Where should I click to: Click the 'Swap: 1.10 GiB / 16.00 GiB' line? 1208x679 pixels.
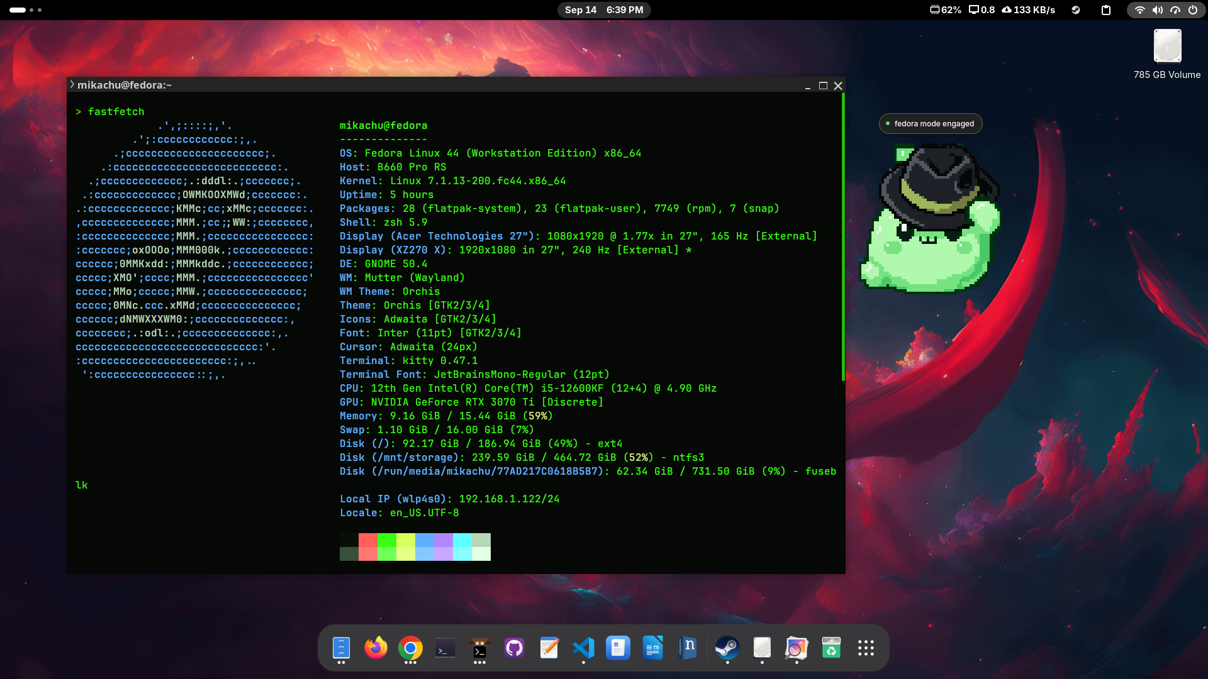coord(437,430)
